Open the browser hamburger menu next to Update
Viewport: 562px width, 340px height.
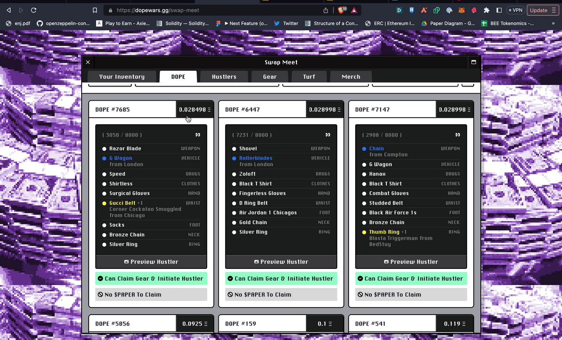[553, 10]
